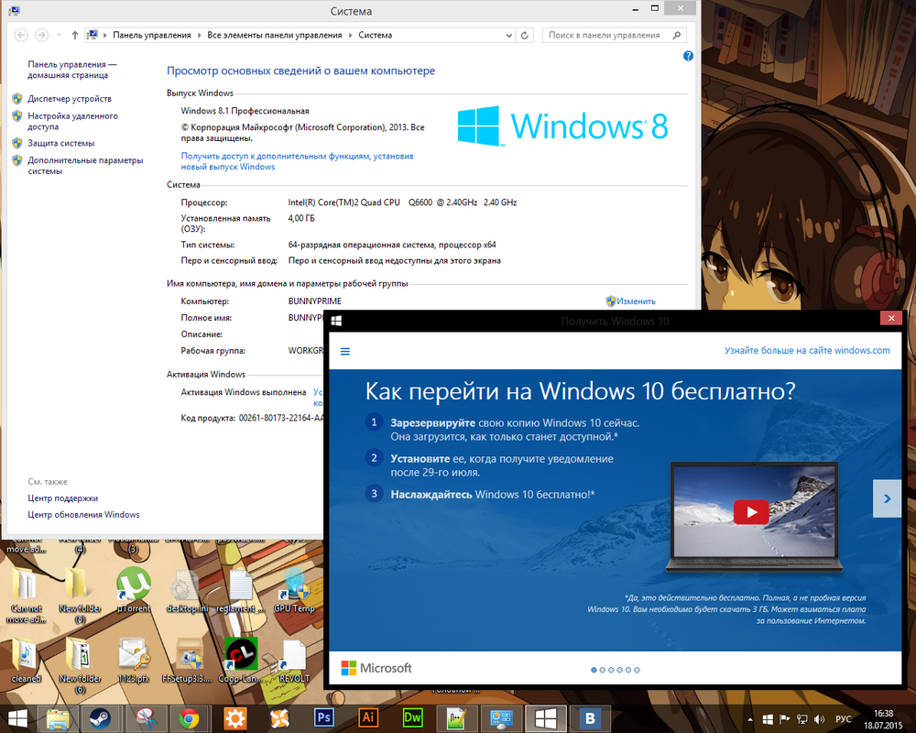
Task: Open Dreamweaver from the taskbar
Action: [412, 717]
